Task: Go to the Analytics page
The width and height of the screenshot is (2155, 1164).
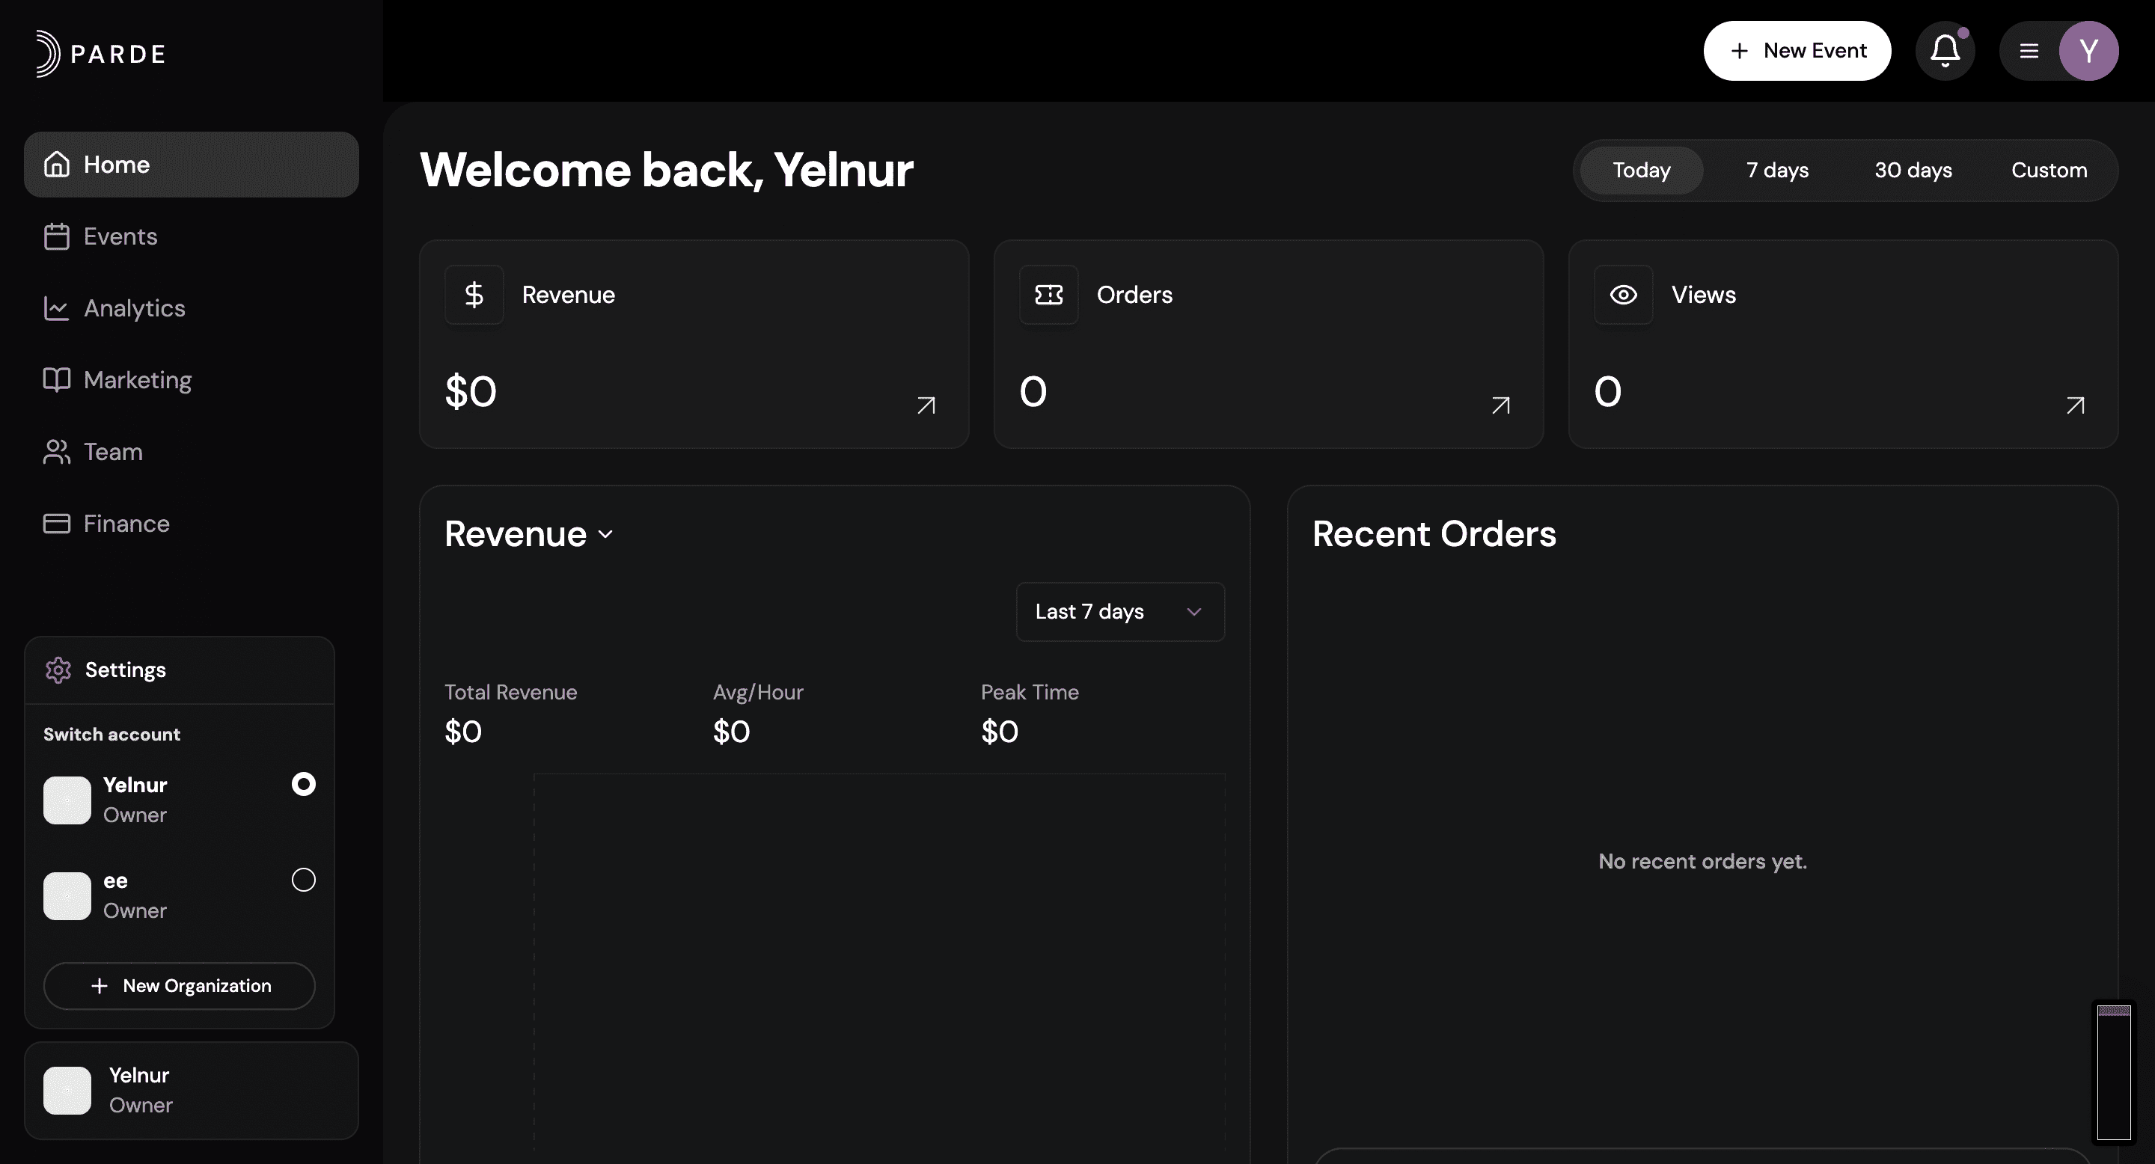Action: (134, 308)
